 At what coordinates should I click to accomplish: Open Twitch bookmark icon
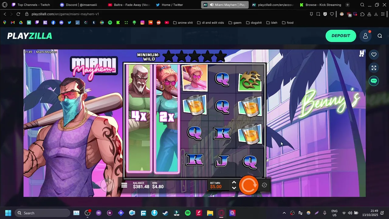(37, 23)
